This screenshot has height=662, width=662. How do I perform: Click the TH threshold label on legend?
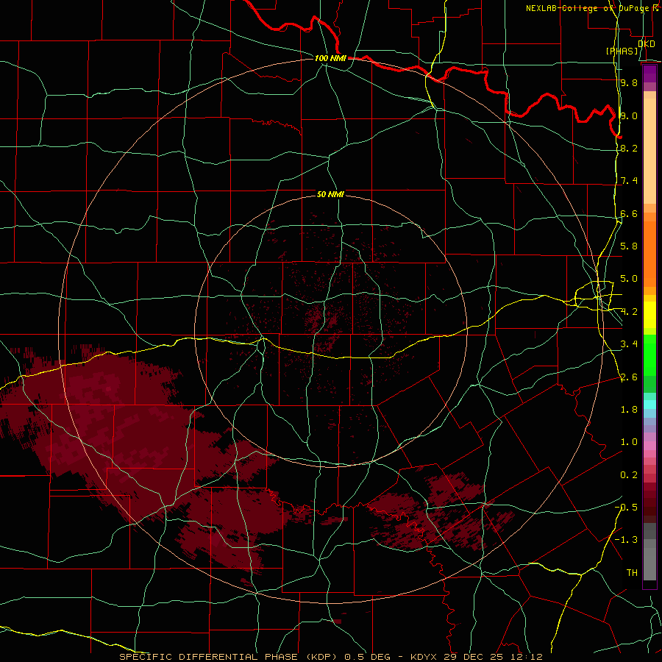(632, 573)
